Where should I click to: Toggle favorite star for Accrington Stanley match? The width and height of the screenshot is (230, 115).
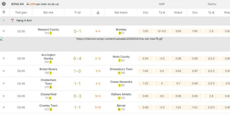[x=4, y=58]
